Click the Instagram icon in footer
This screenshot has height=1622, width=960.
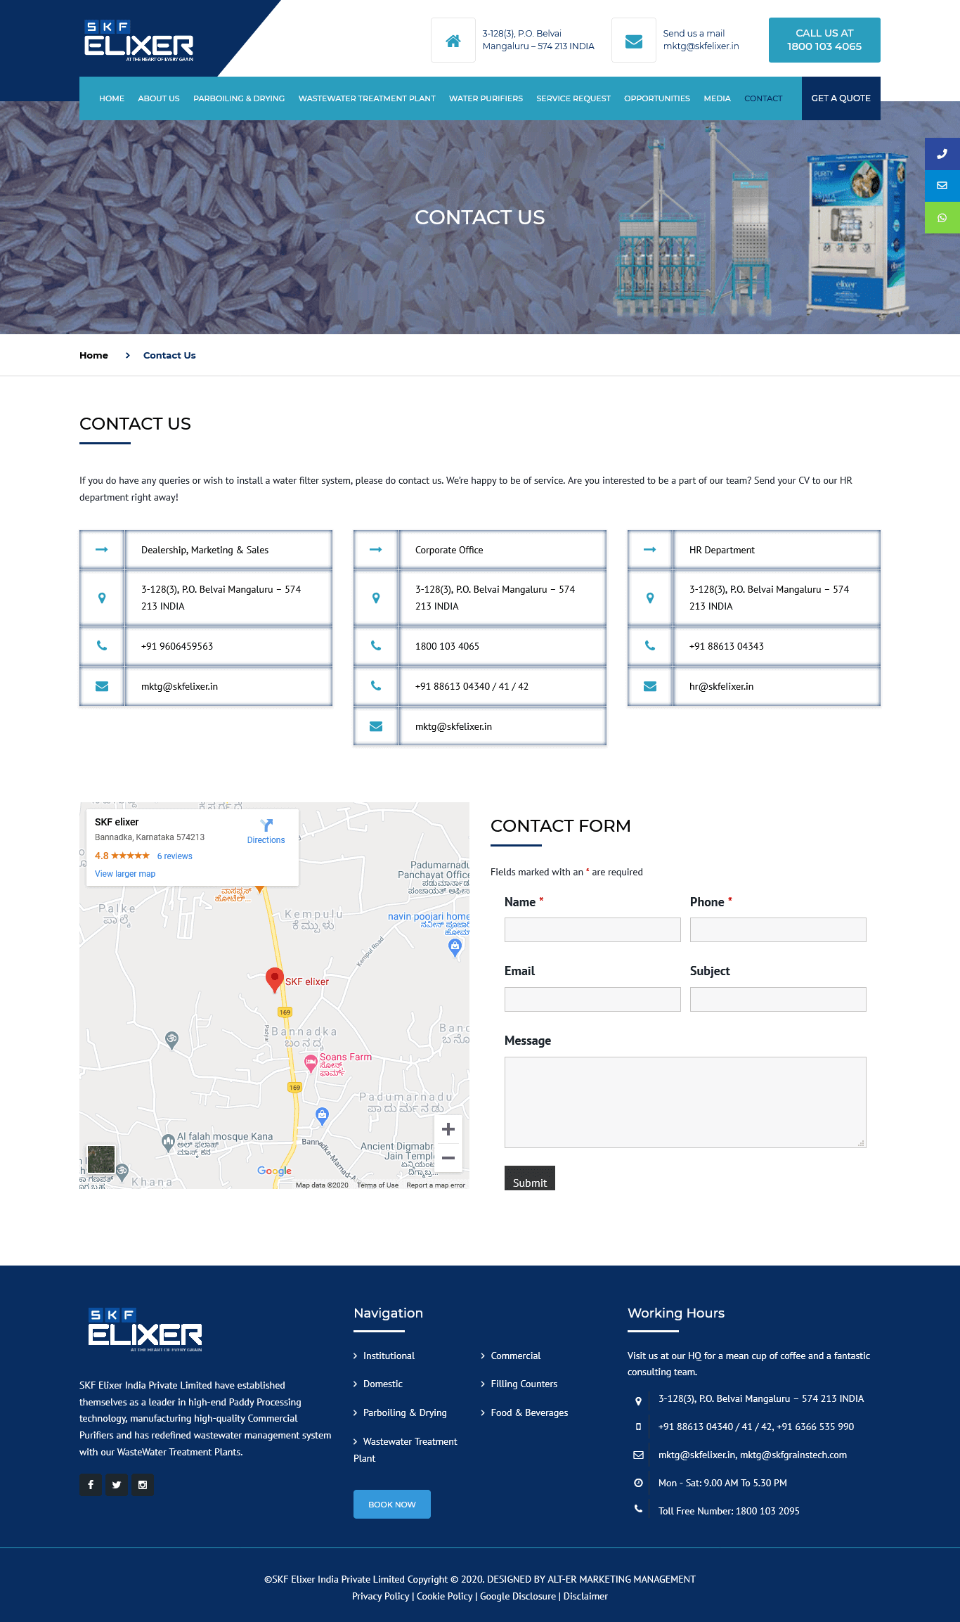click(x=143, y=1484)
